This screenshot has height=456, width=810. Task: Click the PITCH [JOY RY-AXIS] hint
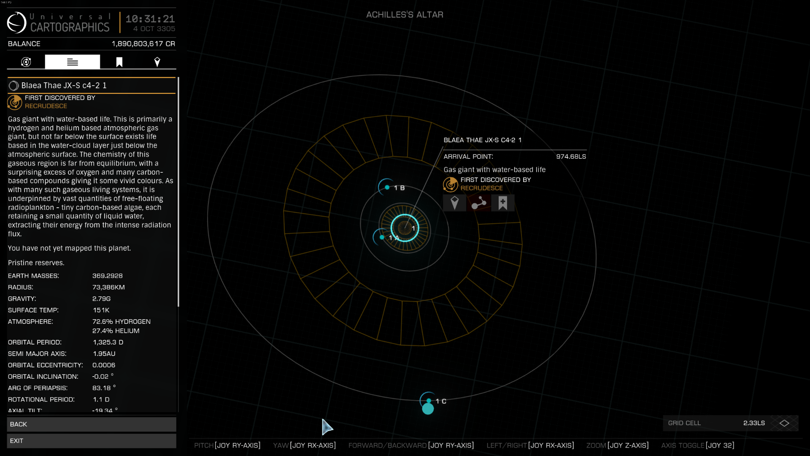(x=227, y=445)
